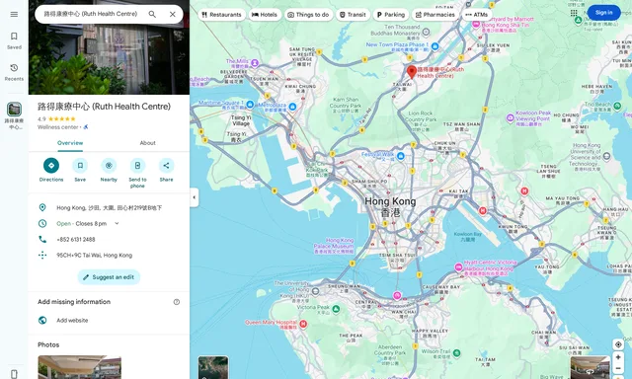Viewport: 632px width, 379px height.
Task: Click Hong Kong Palace Museum label
Action: (334, 246)
